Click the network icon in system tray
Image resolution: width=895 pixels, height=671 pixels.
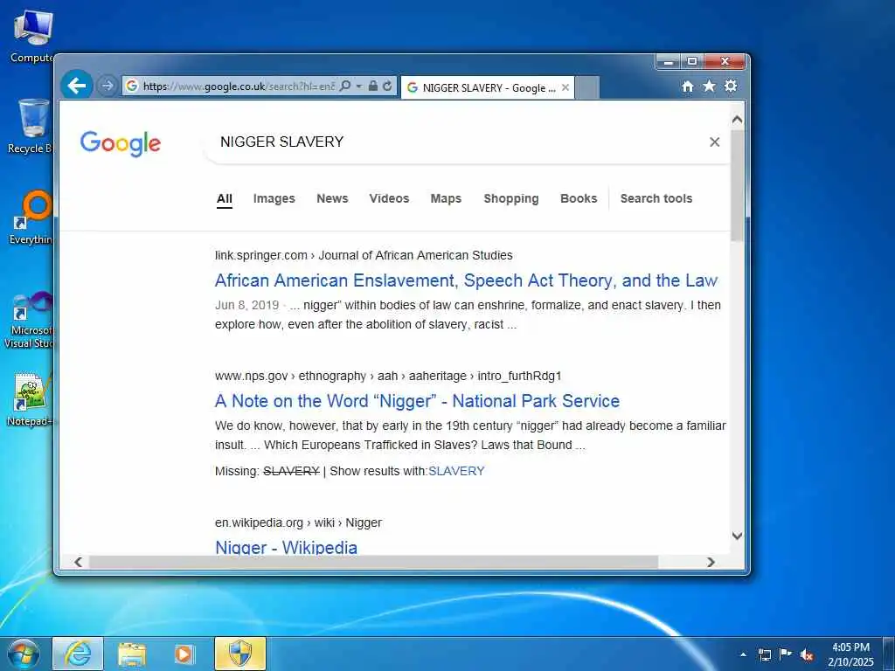coord(765,654)
